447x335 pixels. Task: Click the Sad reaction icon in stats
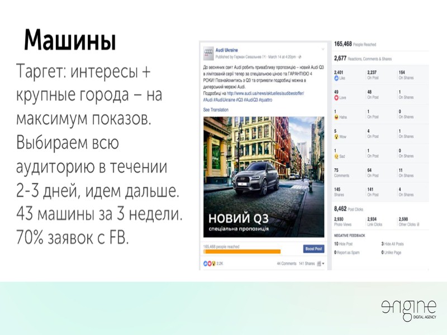336,156
